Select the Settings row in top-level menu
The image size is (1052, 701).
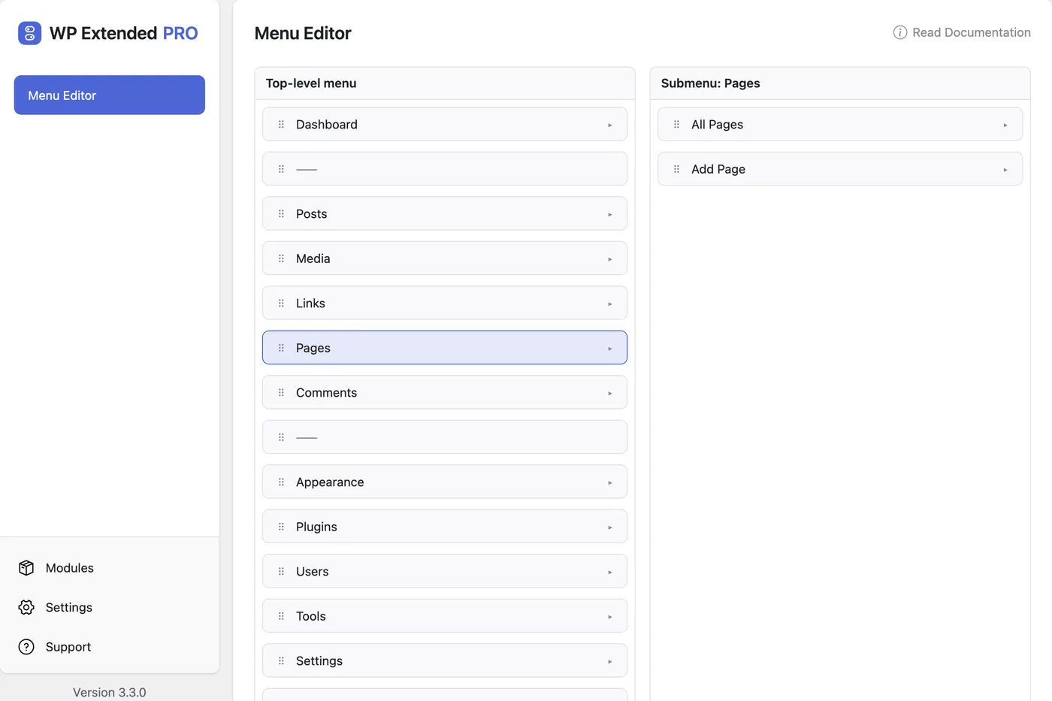445,660
